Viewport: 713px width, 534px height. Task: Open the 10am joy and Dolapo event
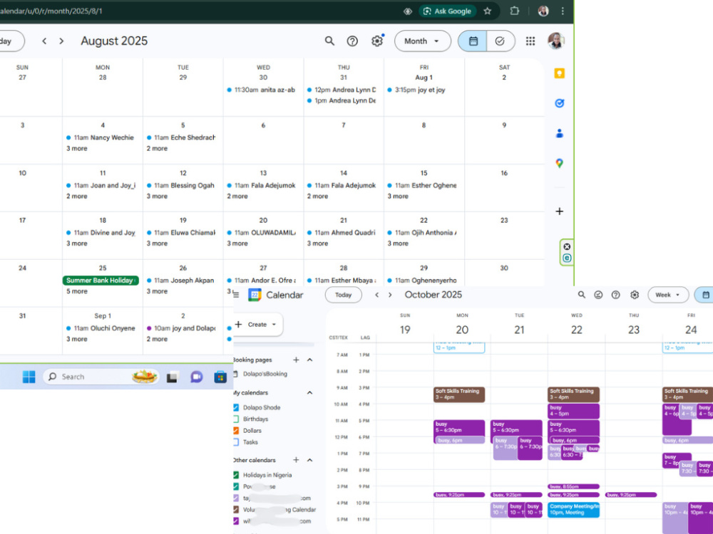[181, 328]
